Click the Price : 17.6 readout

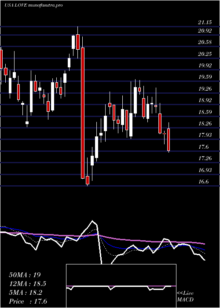pos(28,301)
